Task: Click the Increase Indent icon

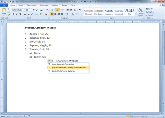Action: click(71, 10)
